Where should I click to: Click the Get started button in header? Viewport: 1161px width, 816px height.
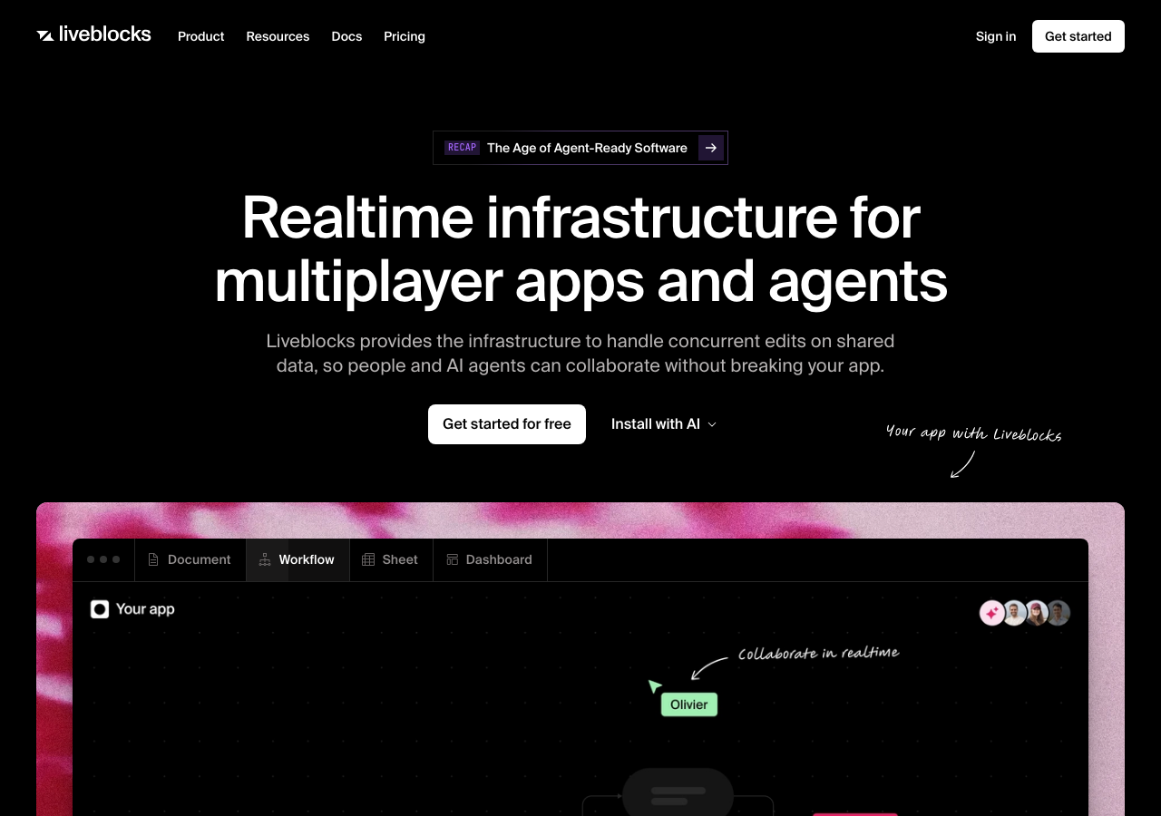(x=1078, y=36)
